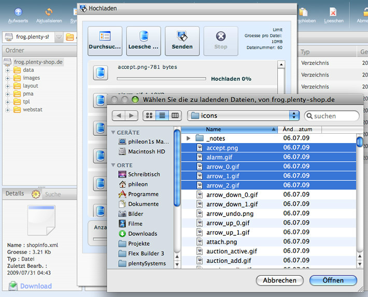The height and width of the screenshot is (297, 368).
Task: Click the suchen search field
Action: (332, 116)
